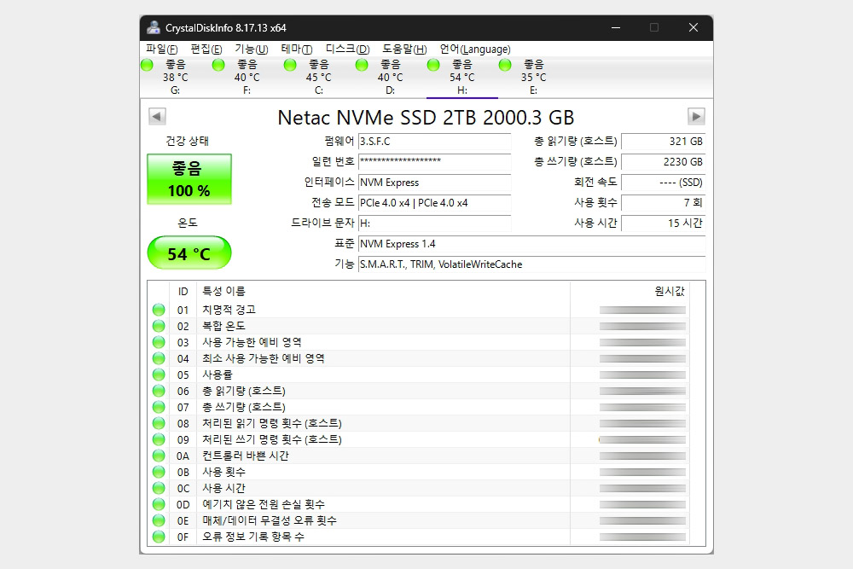
Task: Click the ID column header
Action: pos(183,292)
